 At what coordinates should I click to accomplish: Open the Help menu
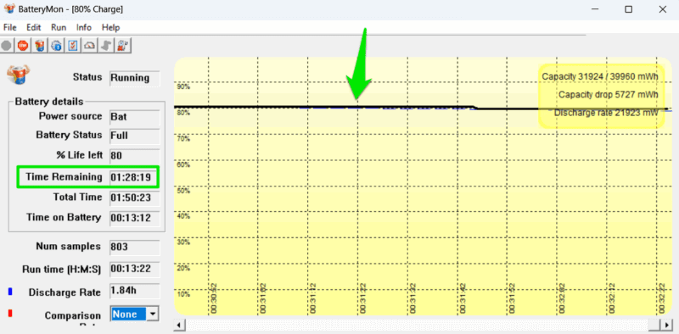pos(110,27)
